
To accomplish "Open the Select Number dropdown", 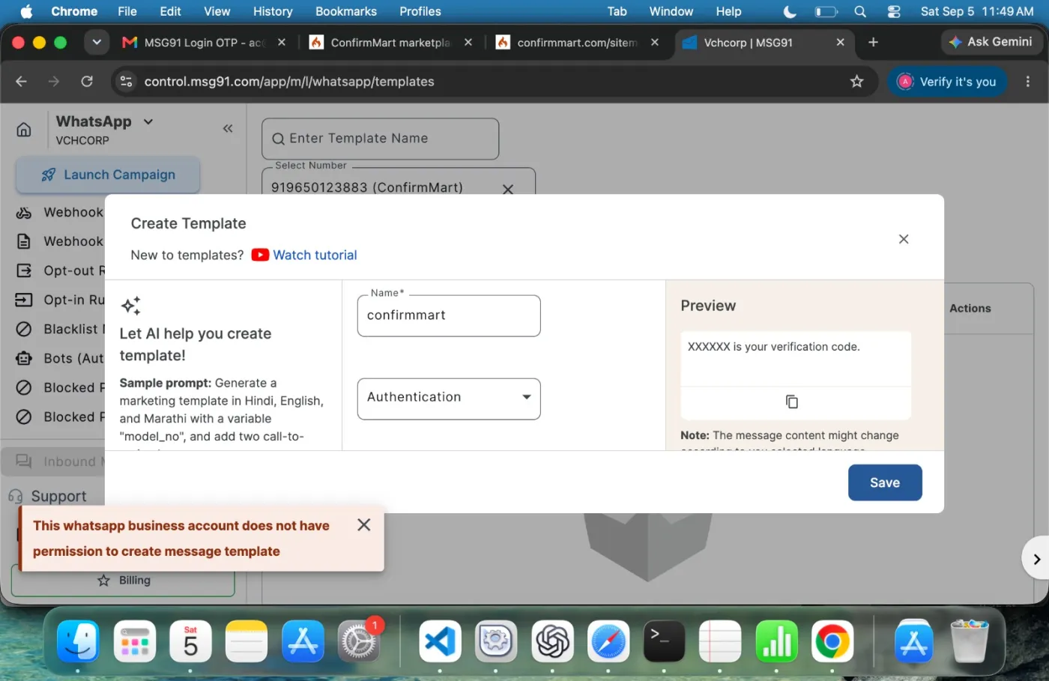I will pyautogui.click(x=399, y=184).
